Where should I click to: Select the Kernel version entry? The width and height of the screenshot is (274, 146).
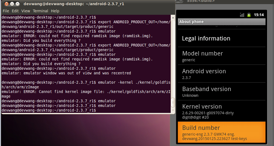point(222,111)
